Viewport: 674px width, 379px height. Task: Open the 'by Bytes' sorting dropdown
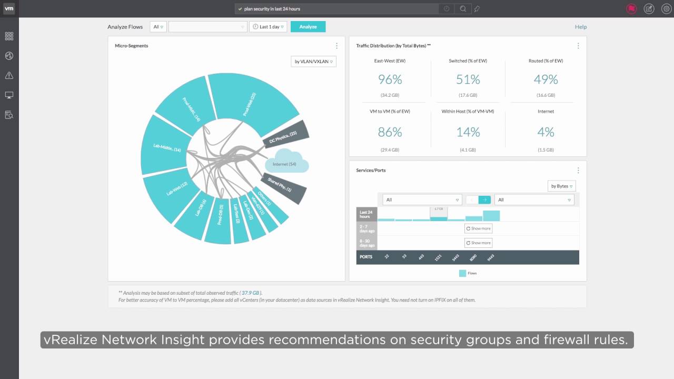click(x=561, y=186)
